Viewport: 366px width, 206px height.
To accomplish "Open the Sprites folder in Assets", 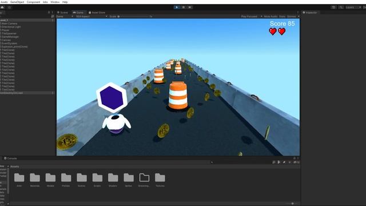I will [x=129, y=180].
